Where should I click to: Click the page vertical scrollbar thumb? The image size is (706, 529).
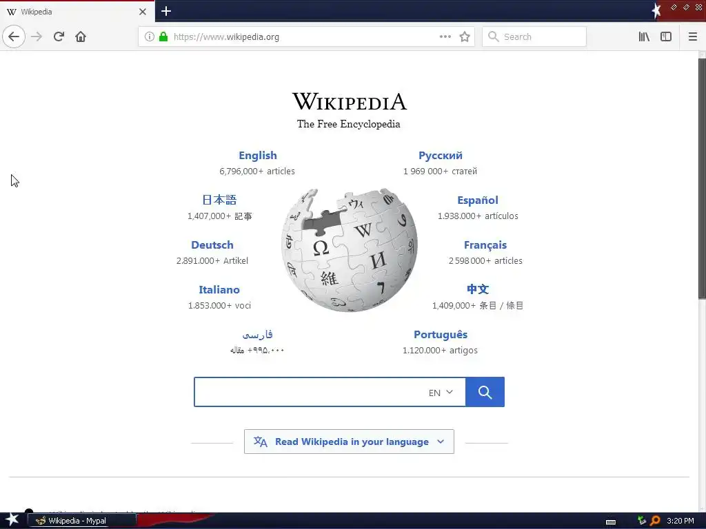(x=701, y=178)
